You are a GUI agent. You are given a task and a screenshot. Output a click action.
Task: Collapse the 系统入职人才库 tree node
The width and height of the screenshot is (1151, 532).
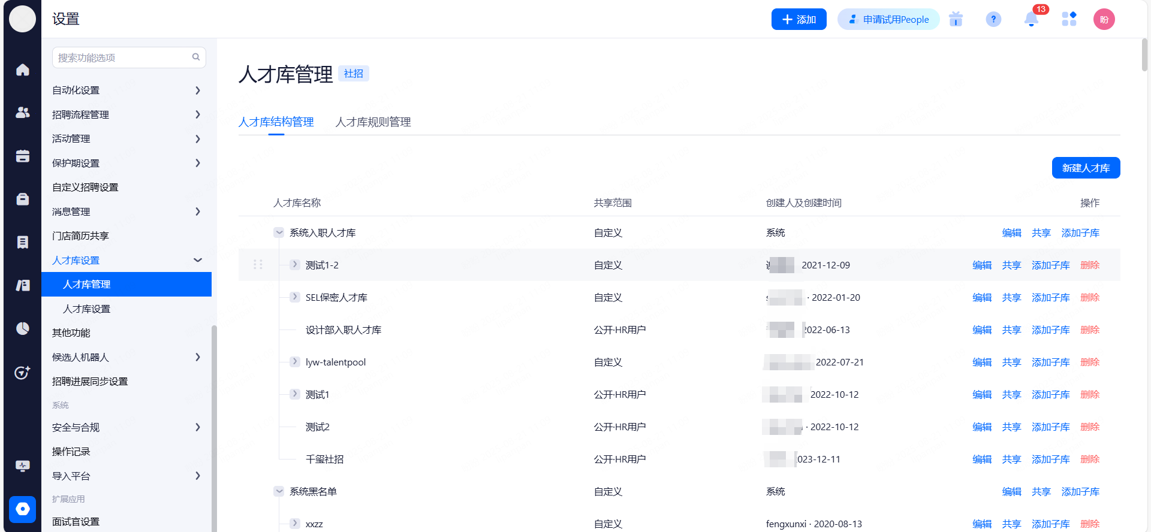pyautogui.click(x=279, y=232)
